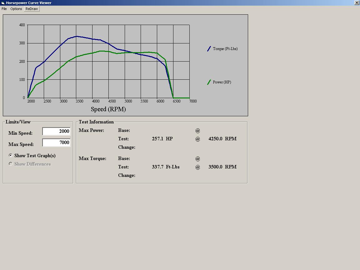The width and height of the screenshot is (360, 270).
Task: Click the blue Torque legend line marker
Action: click(209, 49)
